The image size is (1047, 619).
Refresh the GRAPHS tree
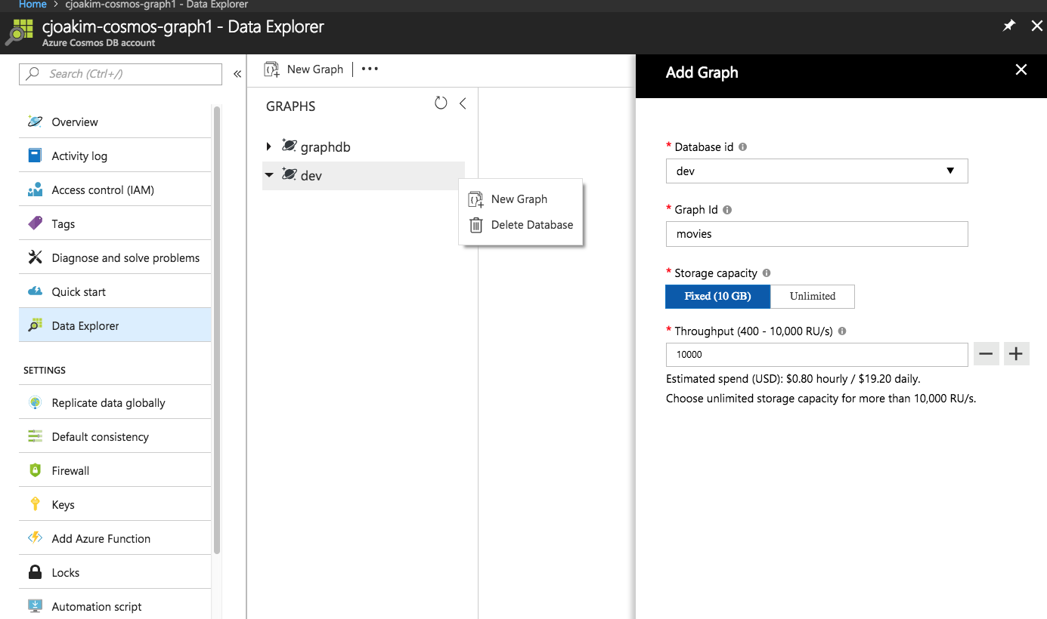pos(441,103)
